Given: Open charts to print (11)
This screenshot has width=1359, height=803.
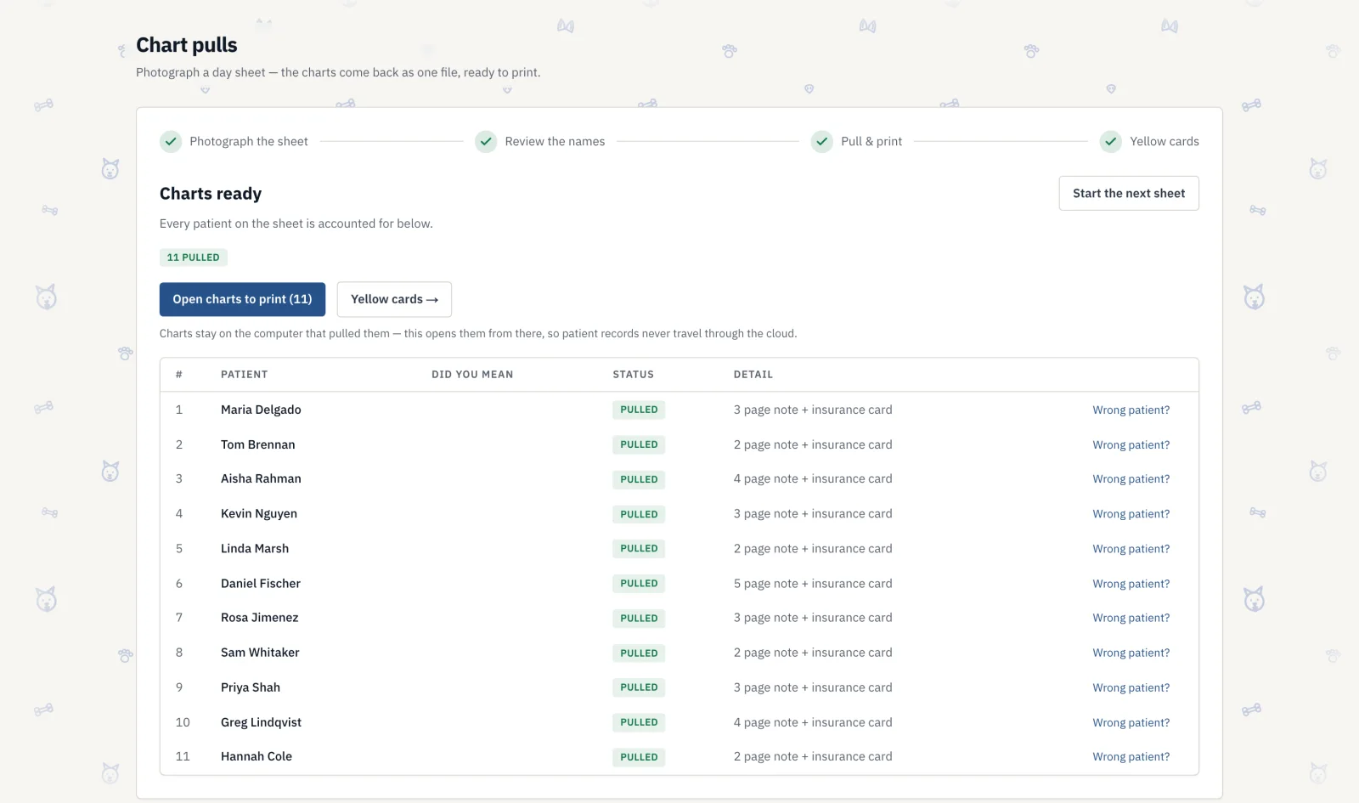Looking at the screenshot, I should tap(242, 299).
